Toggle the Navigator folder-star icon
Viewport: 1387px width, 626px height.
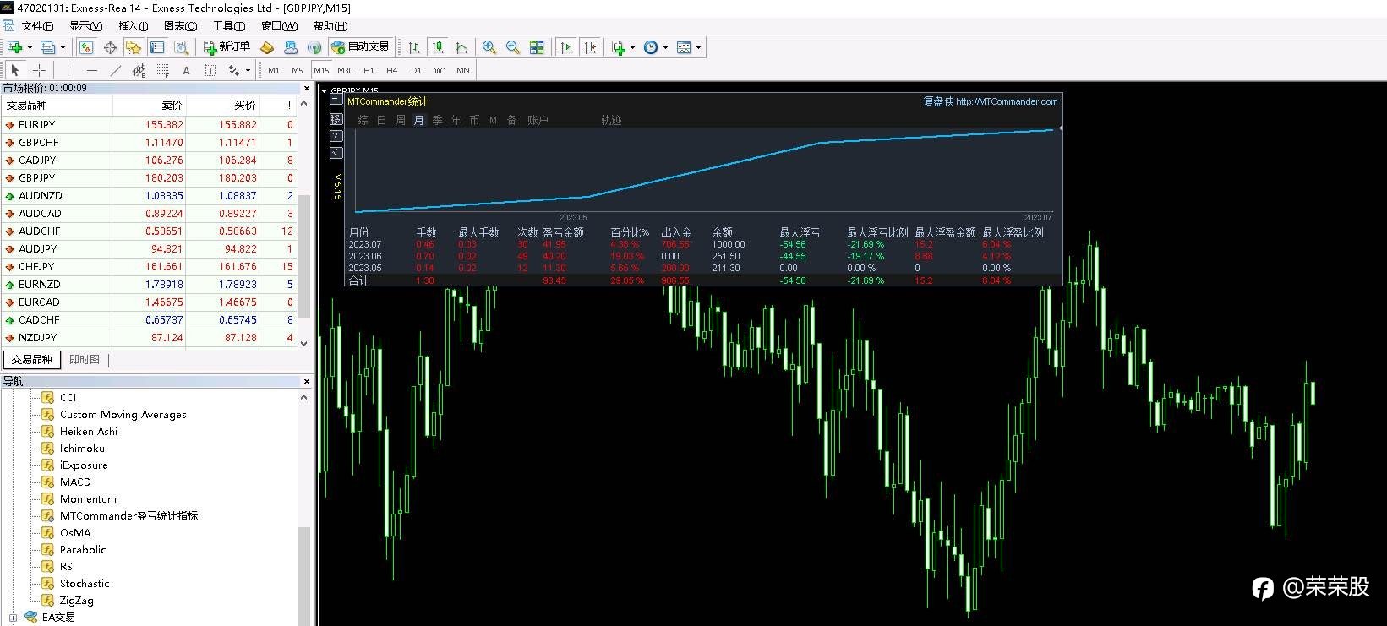pos(134,47)
